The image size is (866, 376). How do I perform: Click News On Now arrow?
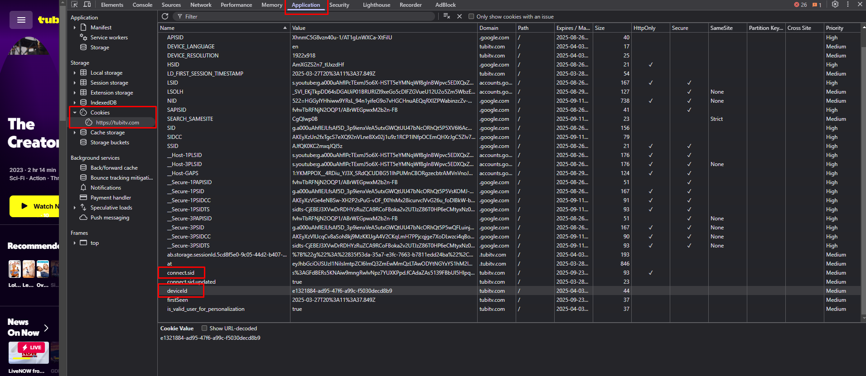[x=46, y=328]
